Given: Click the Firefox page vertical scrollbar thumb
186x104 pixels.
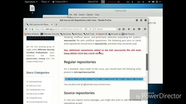Looking at the screenshot, I should coord(147,62).
